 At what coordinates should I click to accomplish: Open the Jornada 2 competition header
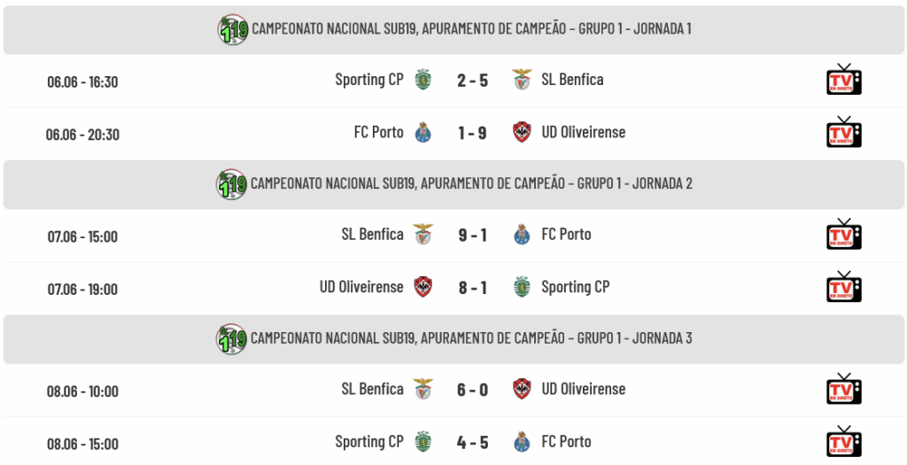pos(453,184)
